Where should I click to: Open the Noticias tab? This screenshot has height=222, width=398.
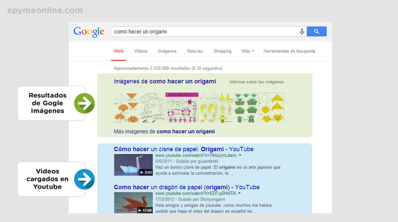coord(195,51)
